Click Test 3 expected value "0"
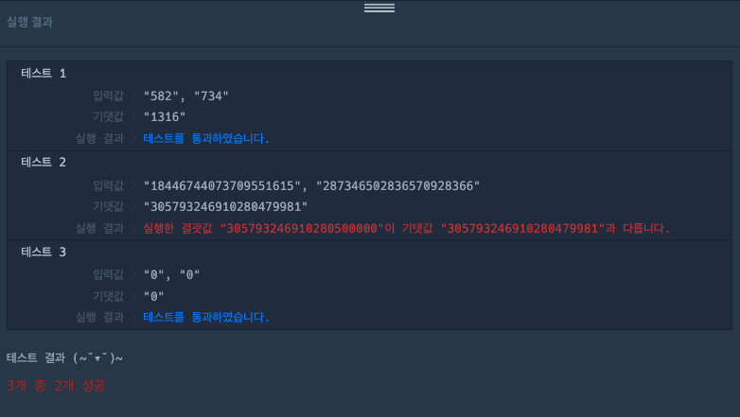740x417 pixels. point(154,296)
